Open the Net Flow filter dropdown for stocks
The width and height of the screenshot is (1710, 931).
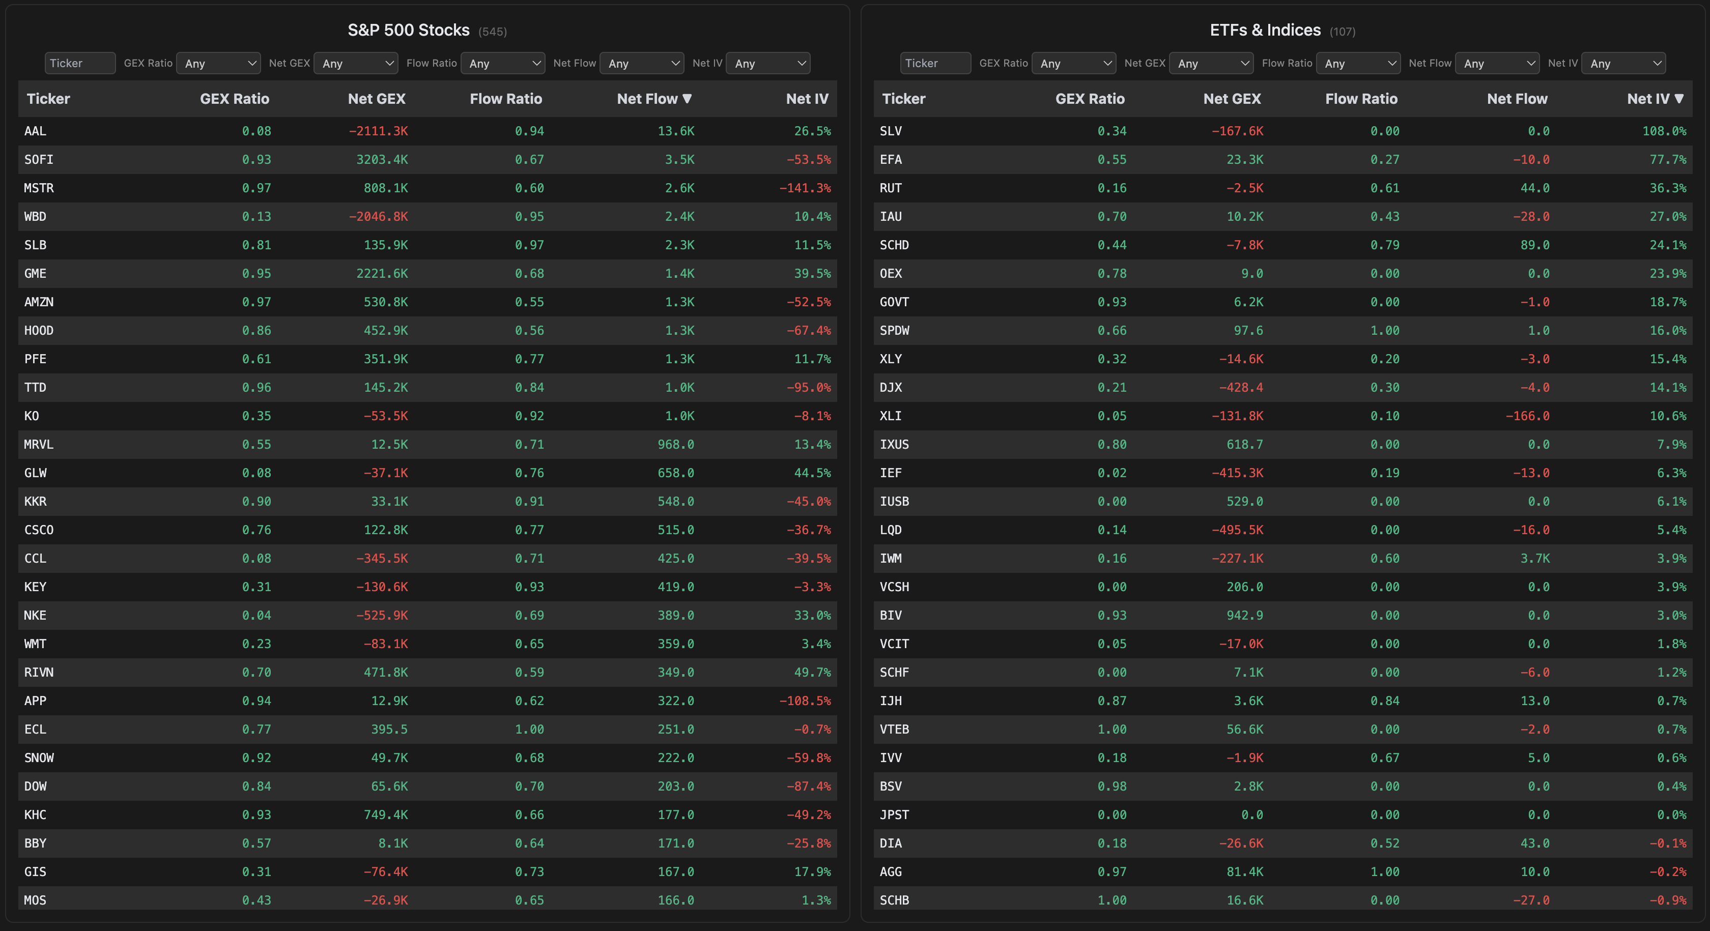pos(641,63)
